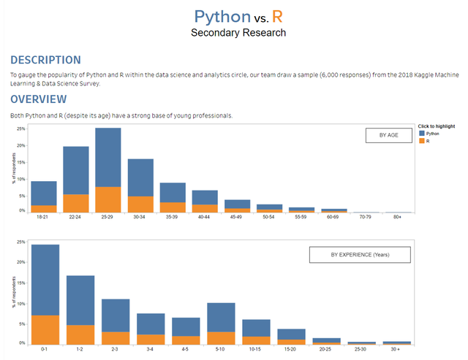
Task: Click the Python bar segment for ages 22-24
Action: click(x=76, y=170)
